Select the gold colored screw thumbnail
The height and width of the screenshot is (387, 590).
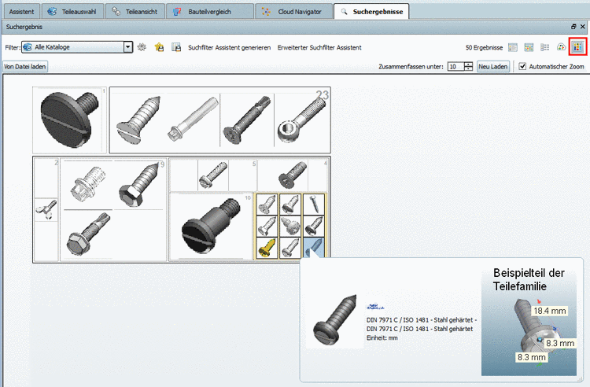pos(267,248)
